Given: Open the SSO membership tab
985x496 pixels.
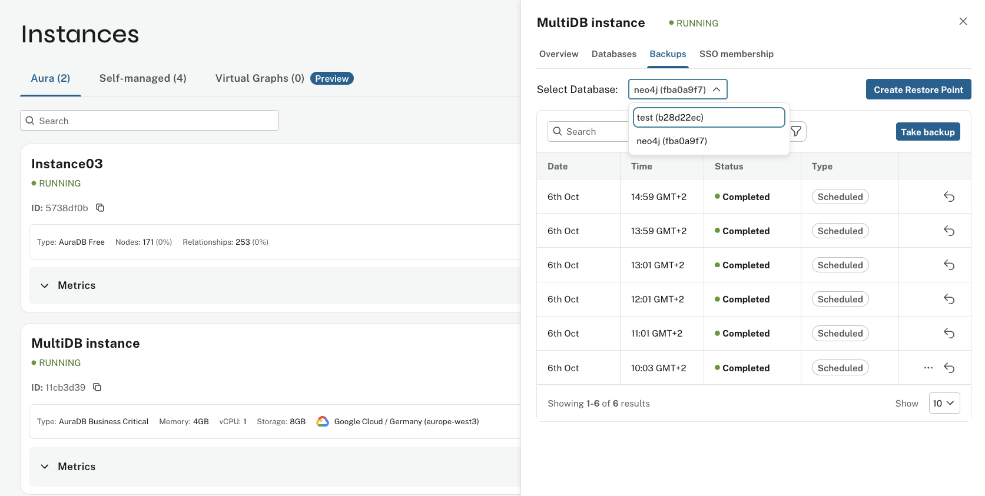Looking at the screenshot, I should click(737, 54).
